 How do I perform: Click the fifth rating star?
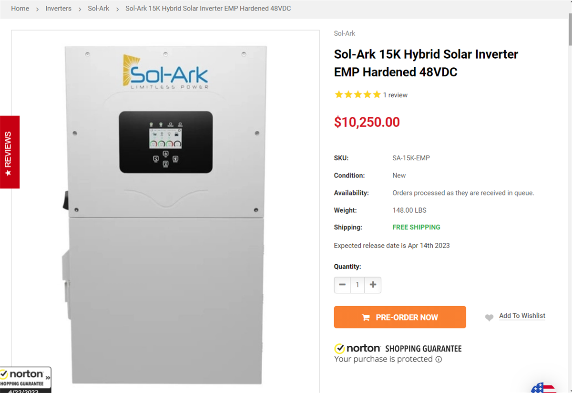[x=377, y=94]
